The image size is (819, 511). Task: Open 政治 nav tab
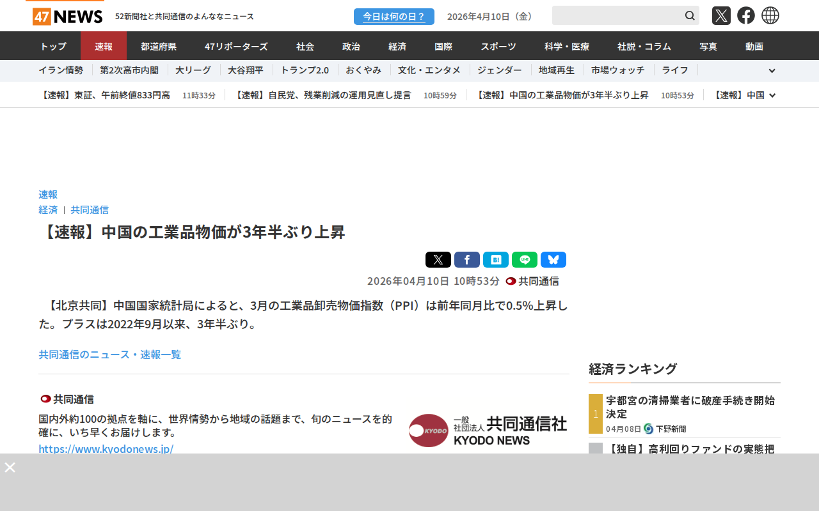tap(351, 46)
